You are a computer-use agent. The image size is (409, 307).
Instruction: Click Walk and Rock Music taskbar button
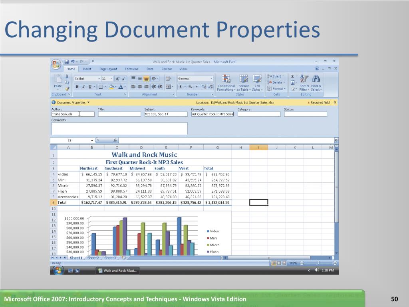117,271
